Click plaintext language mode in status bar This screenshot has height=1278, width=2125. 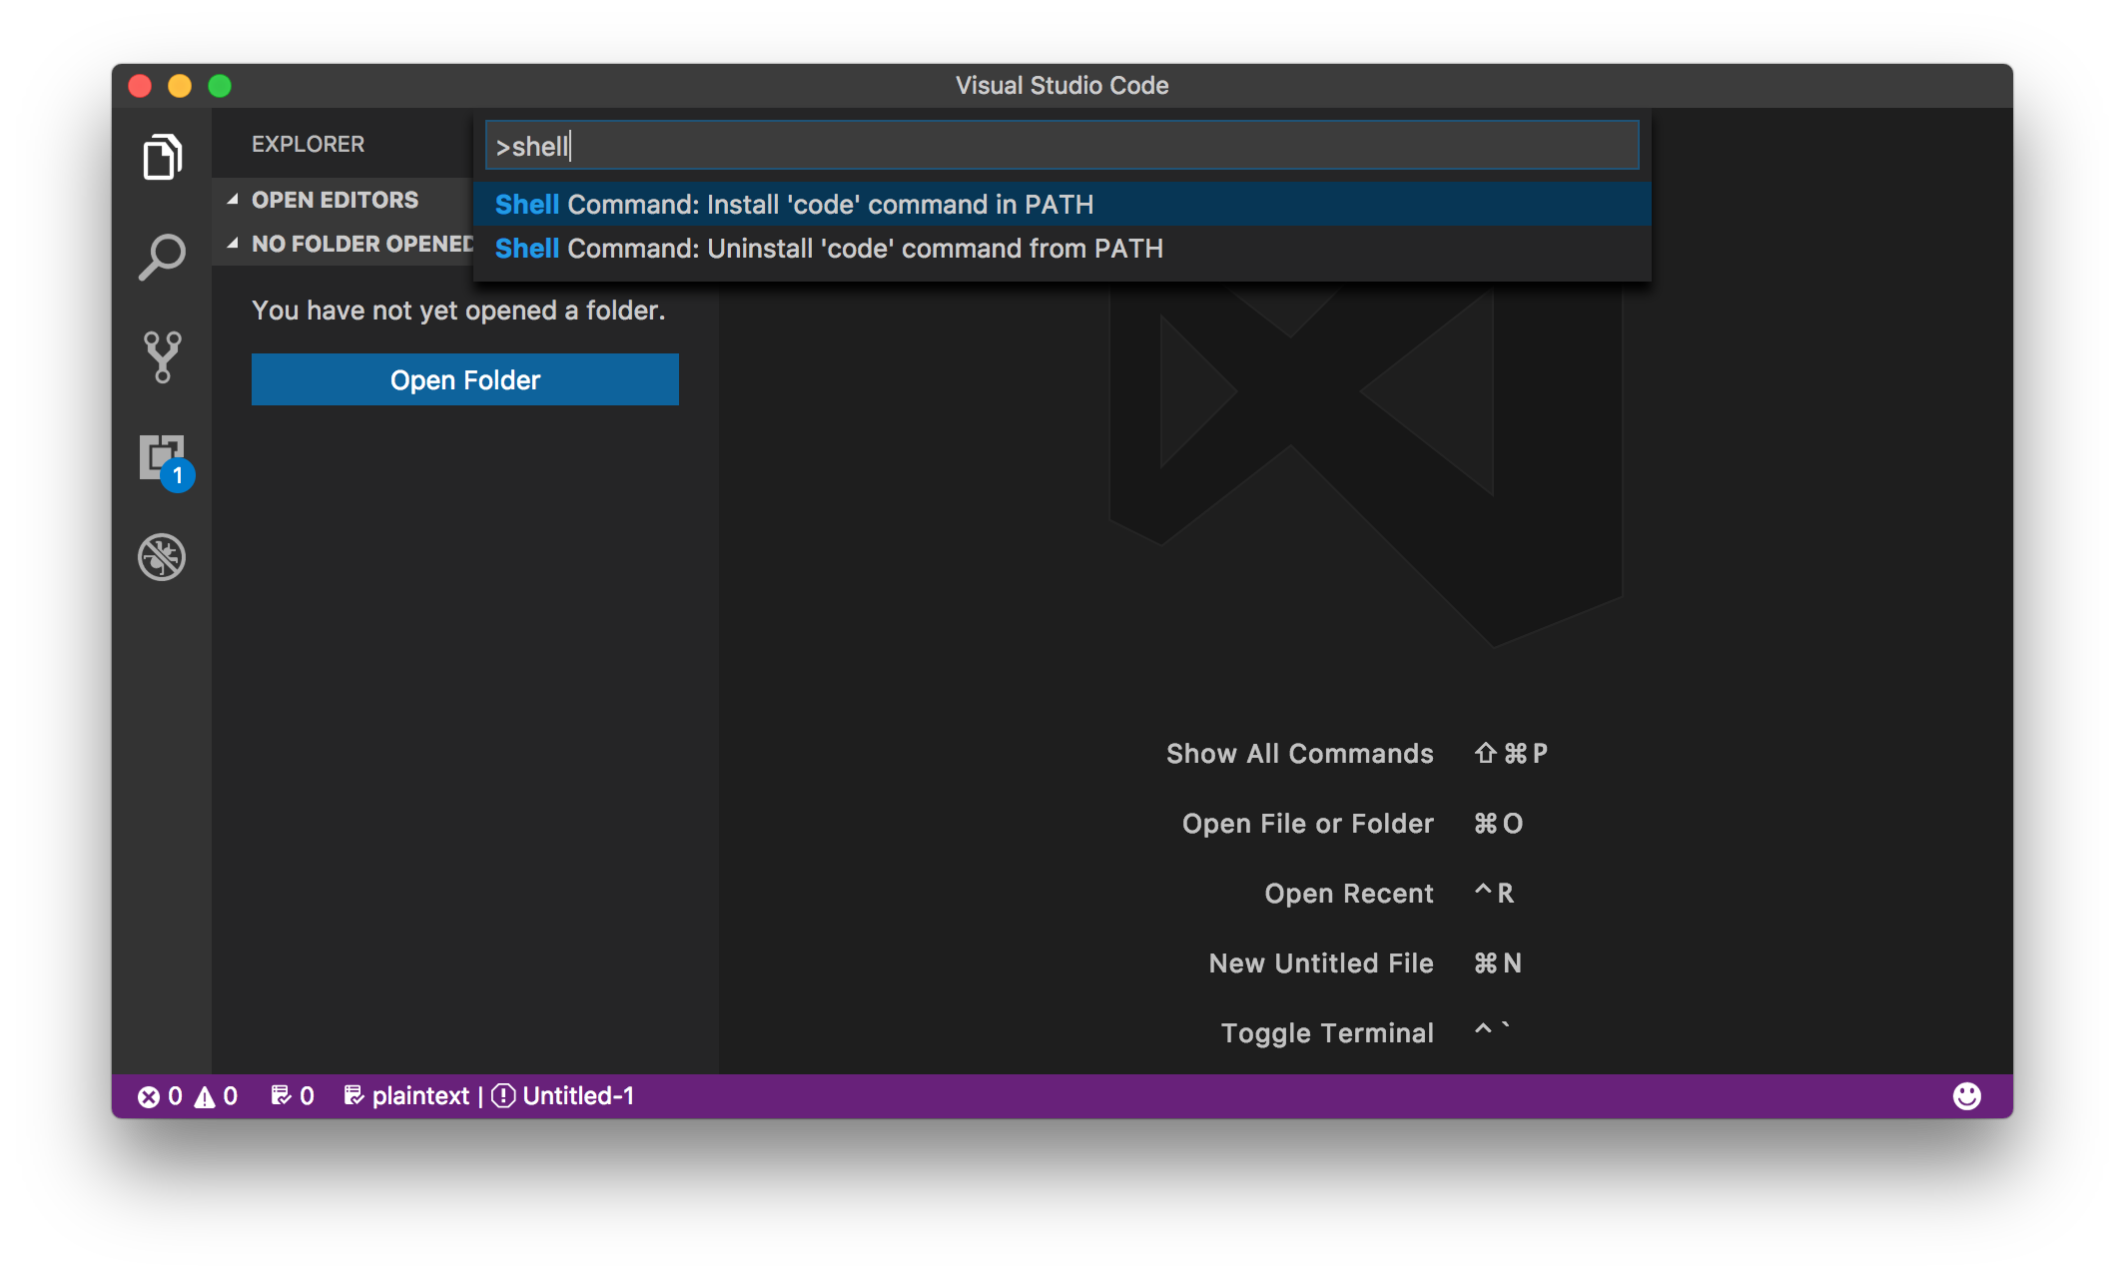411,1096
